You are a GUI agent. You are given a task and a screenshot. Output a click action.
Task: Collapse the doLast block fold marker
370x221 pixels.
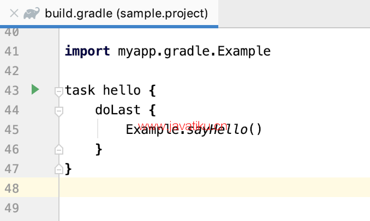(59, 111)
